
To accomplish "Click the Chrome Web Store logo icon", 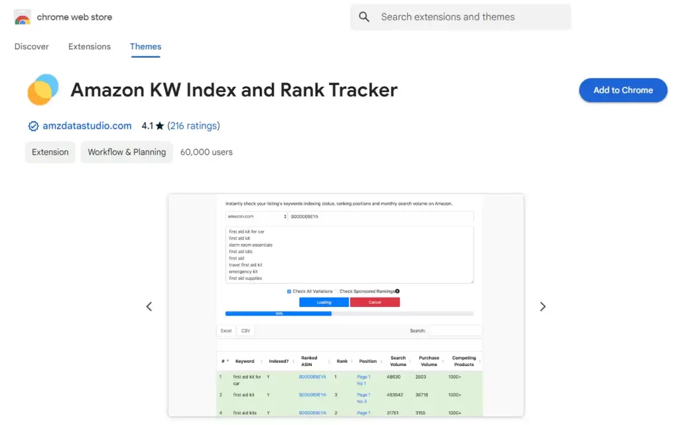I will (22, 17).
